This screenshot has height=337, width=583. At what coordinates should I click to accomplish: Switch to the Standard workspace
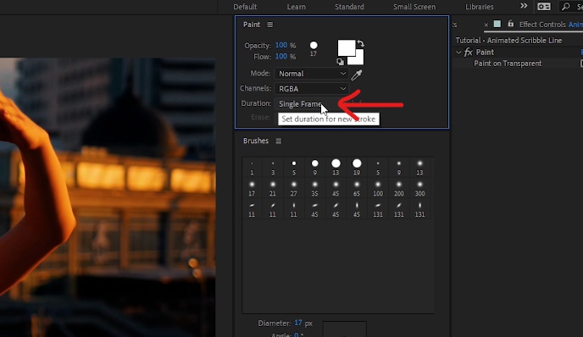(349, 7)
